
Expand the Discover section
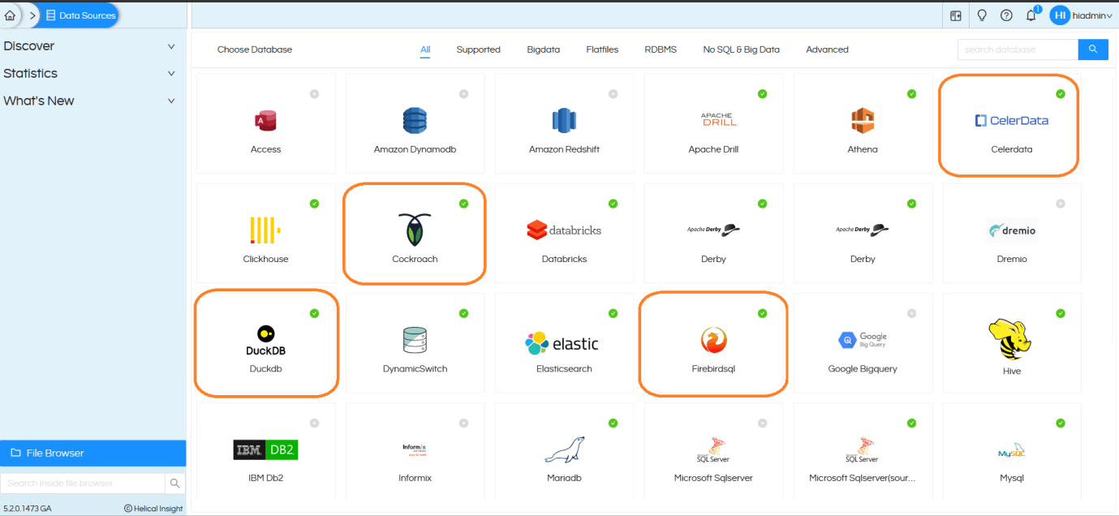89,46
